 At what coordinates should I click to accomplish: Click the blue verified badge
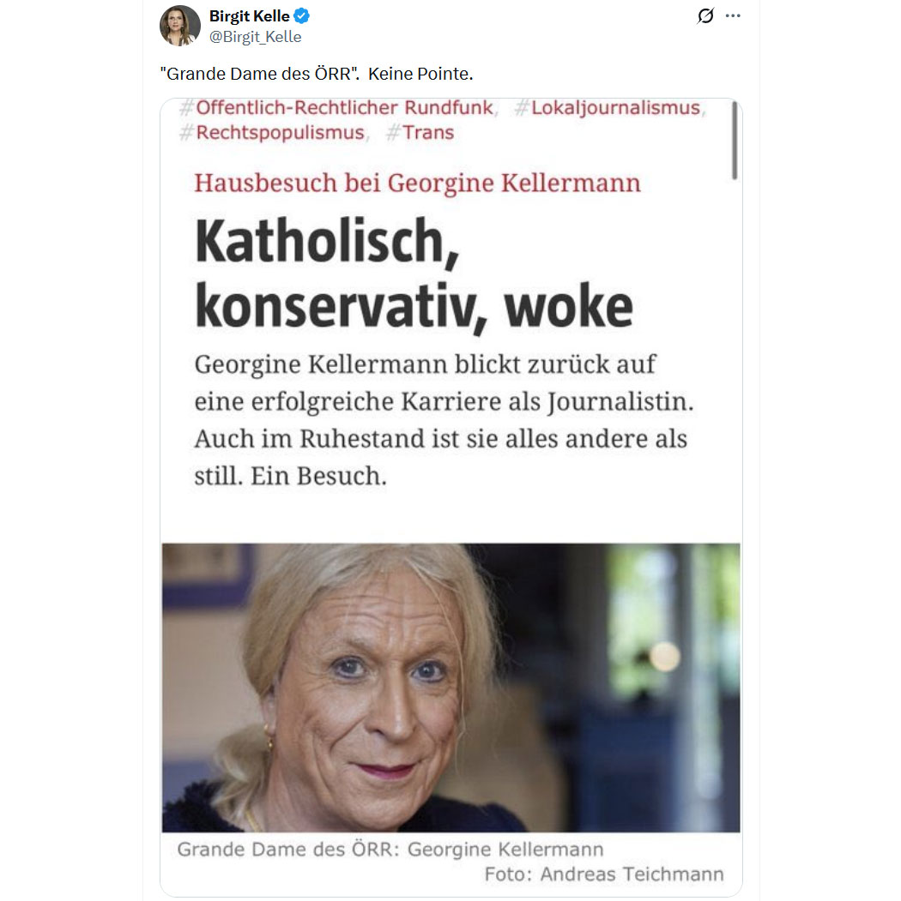302,16
